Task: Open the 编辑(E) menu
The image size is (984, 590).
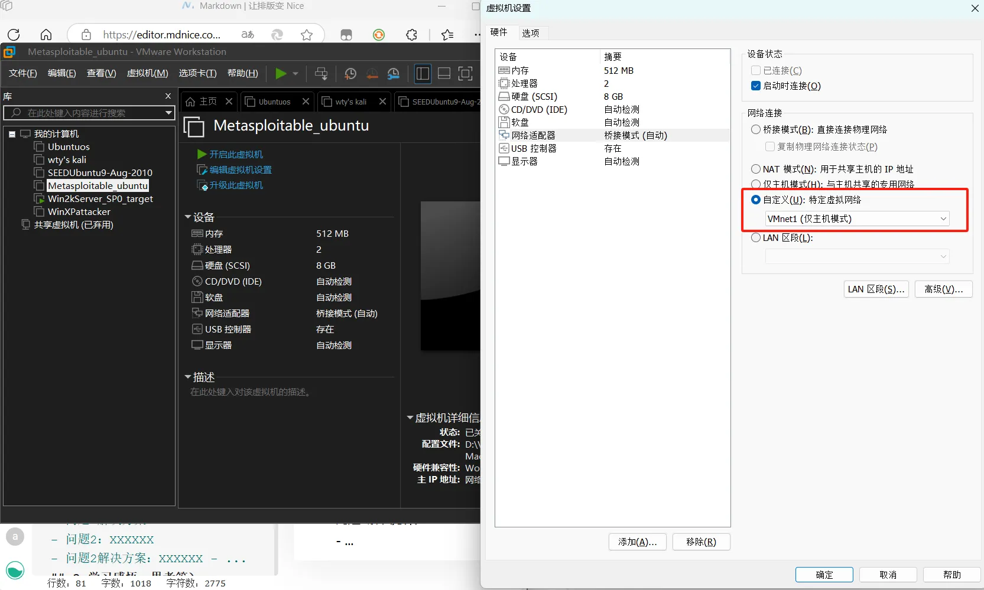Action: point(62,73)
